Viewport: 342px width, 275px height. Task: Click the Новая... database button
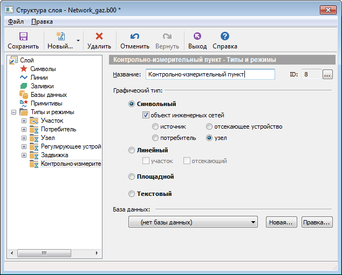(x=281, y=222)
